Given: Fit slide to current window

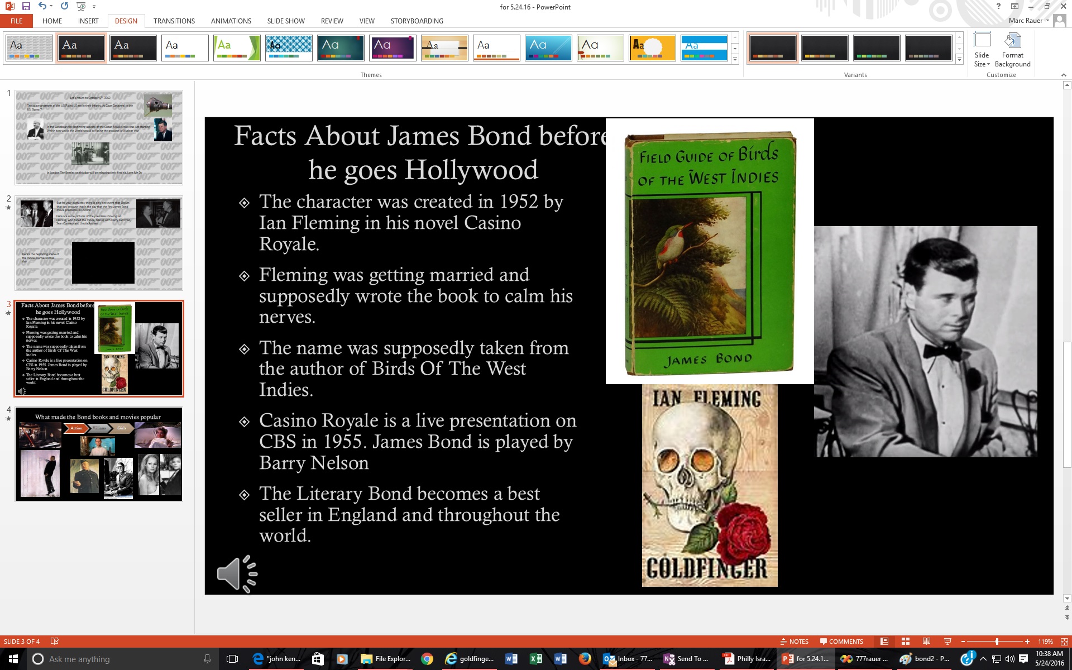Looking at the screenshot, I should (x=1064, y=642).
